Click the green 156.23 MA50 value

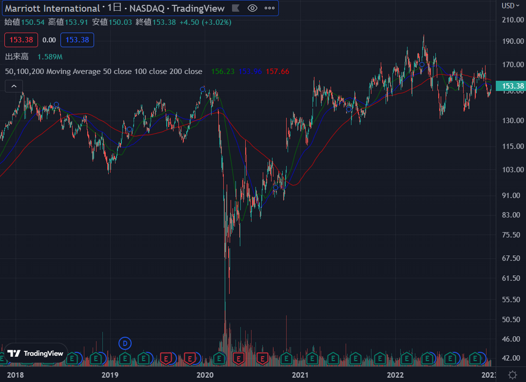tap(223, 72)
